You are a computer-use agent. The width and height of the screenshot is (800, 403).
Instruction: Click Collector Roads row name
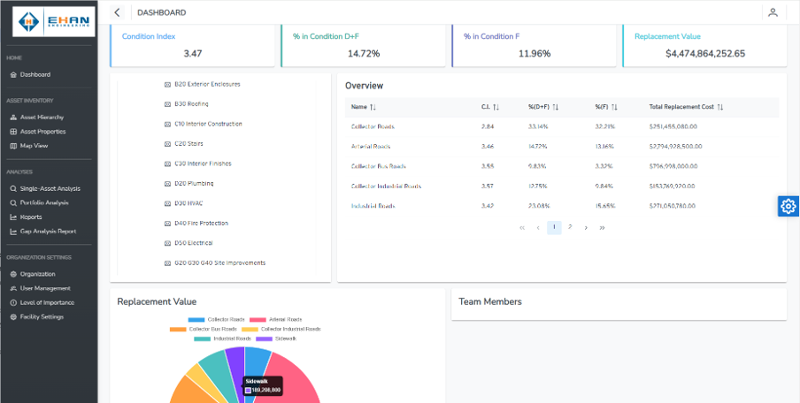[x=373, y=126]
